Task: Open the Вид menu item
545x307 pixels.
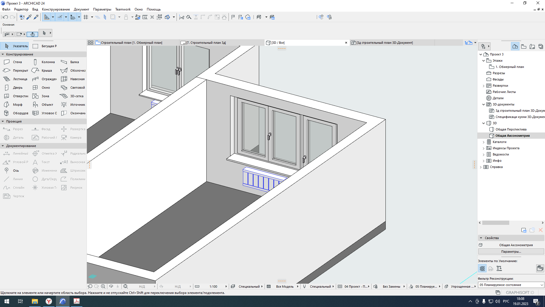Action: [x=34, y=9]
